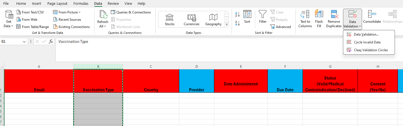The width and height of the screenshot is (403, 126).
Task: Select column A header
Action: [x=39, y=67]
